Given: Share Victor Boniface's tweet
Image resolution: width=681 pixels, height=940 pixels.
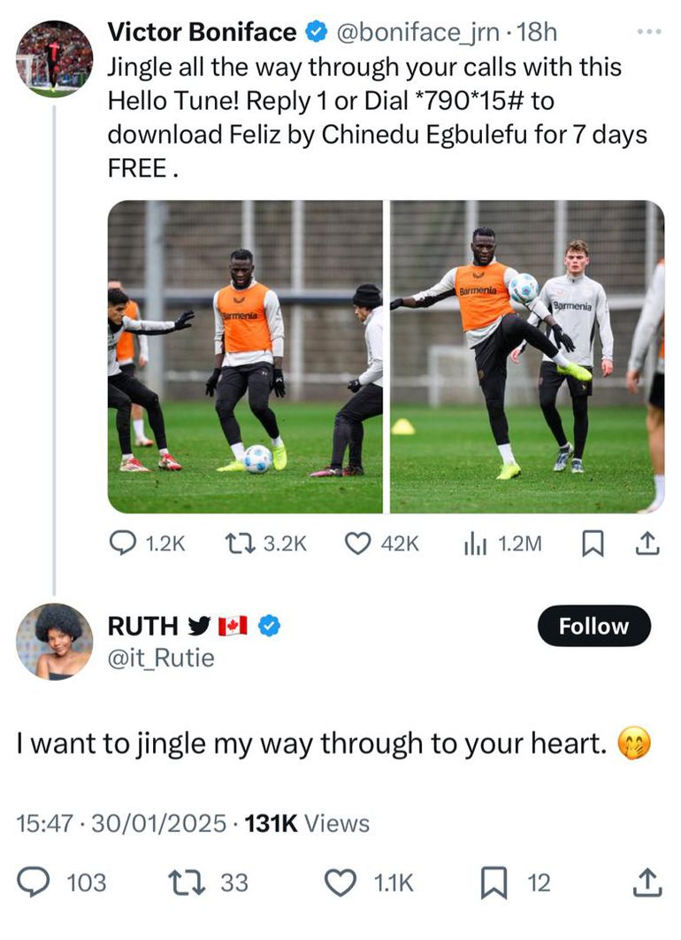Looking at the screenshot, I should point(648,543).
